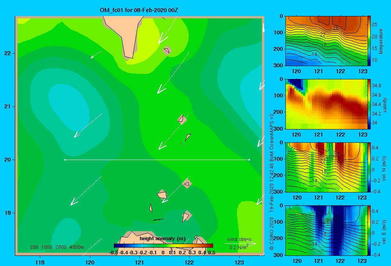Click the '26' contour label in the temperature plot
The height and width of the screenshot is (266, 391).
click(336, 28)
